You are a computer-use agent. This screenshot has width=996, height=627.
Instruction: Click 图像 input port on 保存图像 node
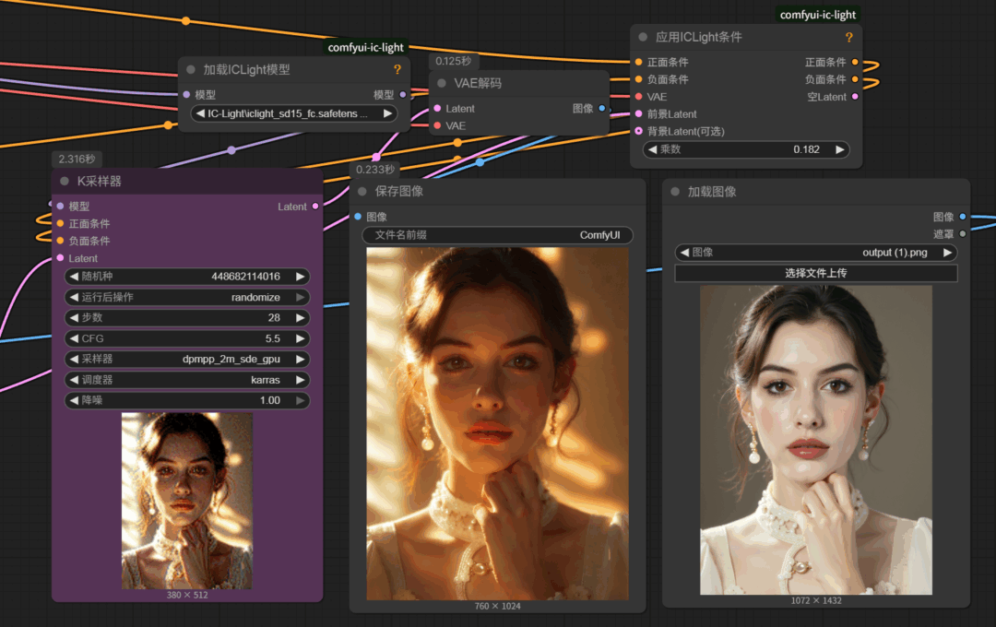pos(358,217)
